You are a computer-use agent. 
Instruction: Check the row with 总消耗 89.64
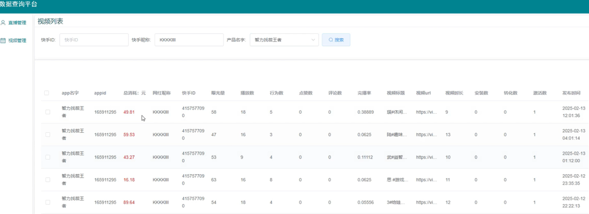click(x=47, y=202)
